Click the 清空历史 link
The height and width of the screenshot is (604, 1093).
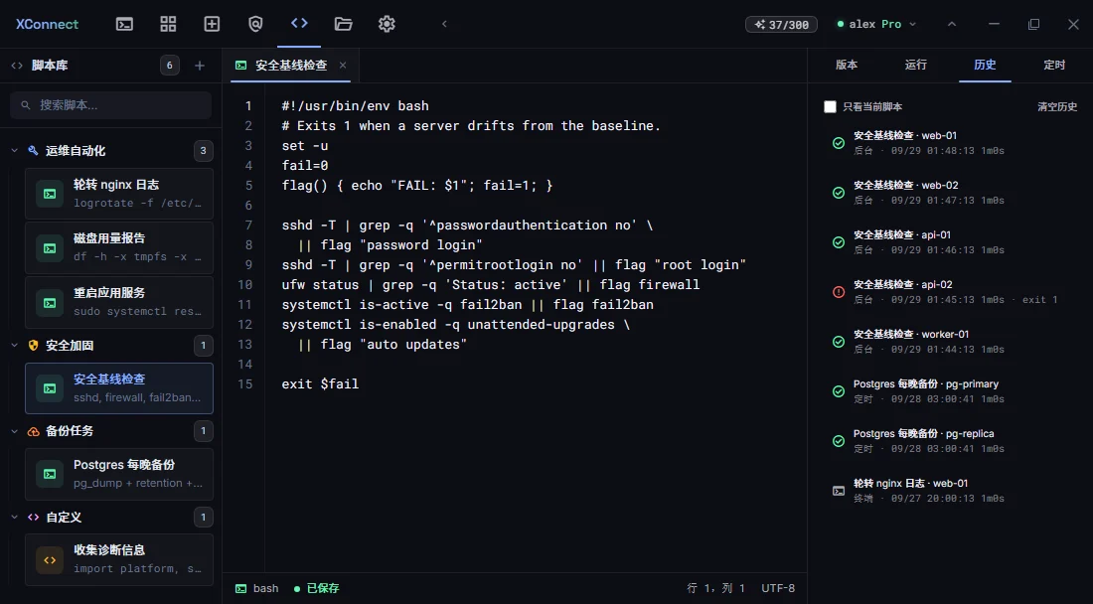(x=1057, y=106)
